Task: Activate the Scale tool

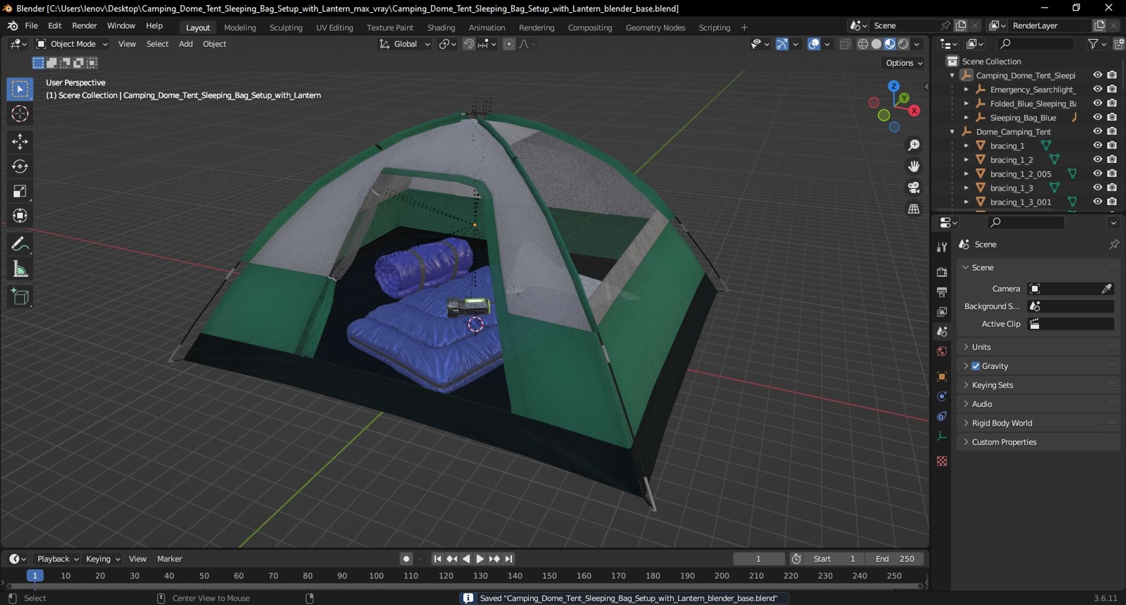Action: coord(20,191)
